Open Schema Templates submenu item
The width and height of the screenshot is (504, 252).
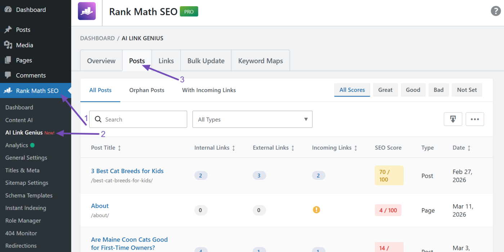pyautogui.click(x=29, y=195)
